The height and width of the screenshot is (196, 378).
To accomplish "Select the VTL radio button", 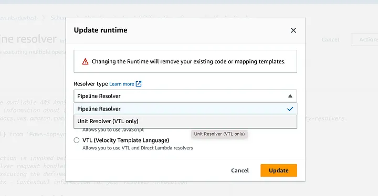I will click(77, 140).
